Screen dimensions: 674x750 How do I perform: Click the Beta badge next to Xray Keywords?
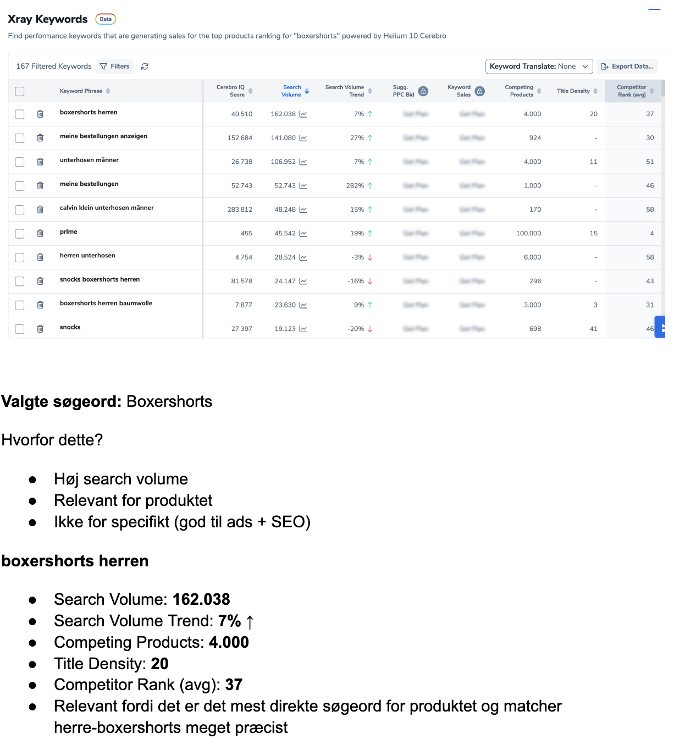[106, 19]
